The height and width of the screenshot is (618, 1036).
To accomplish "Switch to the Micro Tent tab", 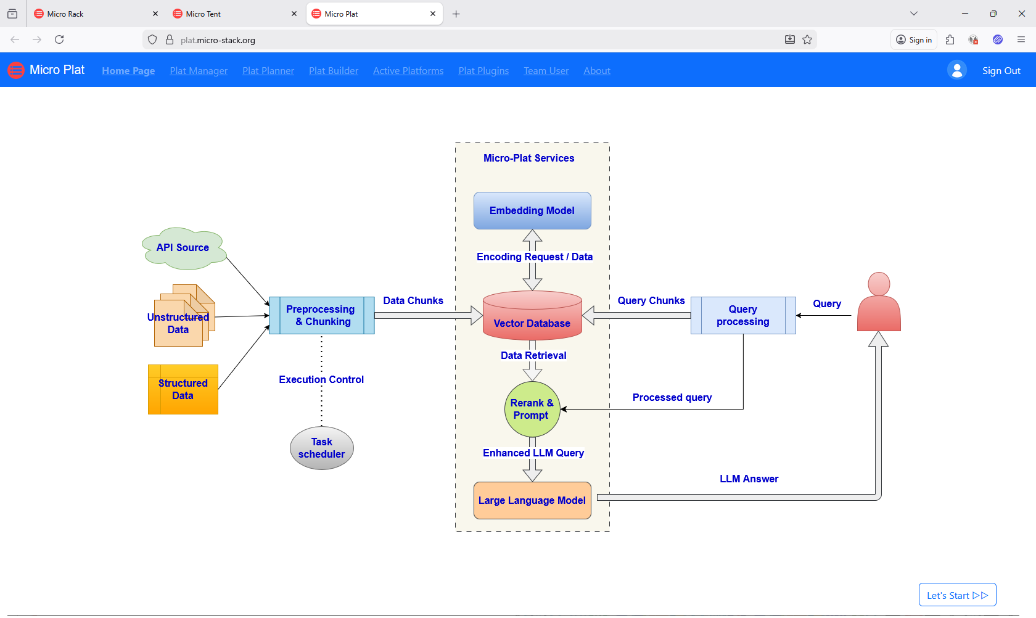I will point(228,14).
